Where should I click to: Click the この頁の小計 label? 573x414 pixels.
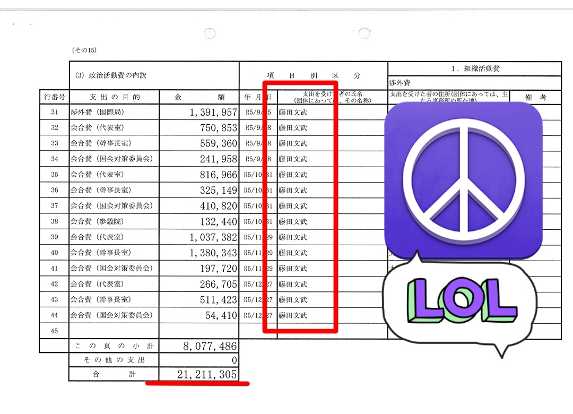click(115, 346)
